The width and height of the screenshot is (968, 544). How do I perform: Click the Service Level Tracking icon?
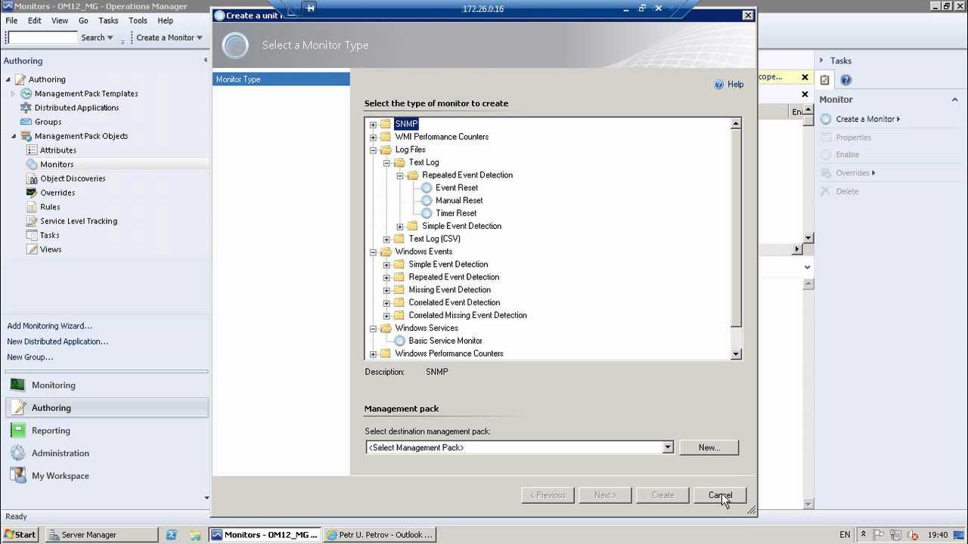click(32, 221)
